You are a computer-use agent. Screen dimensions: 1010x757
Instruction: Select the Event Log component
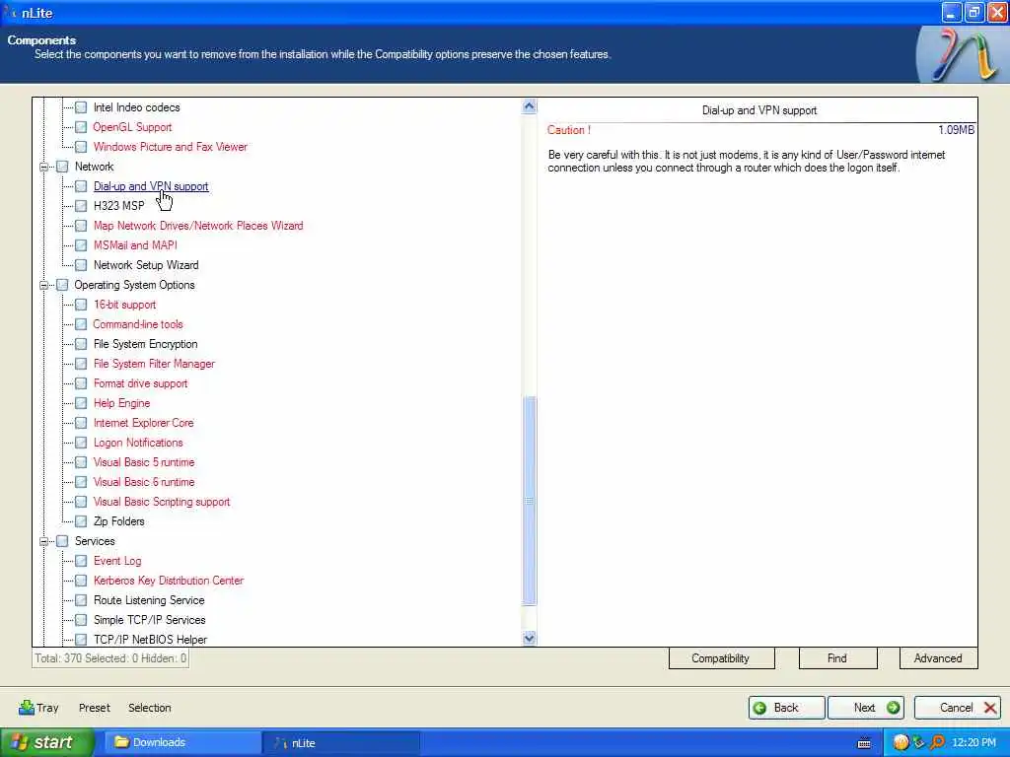click(x=117, y=561)
